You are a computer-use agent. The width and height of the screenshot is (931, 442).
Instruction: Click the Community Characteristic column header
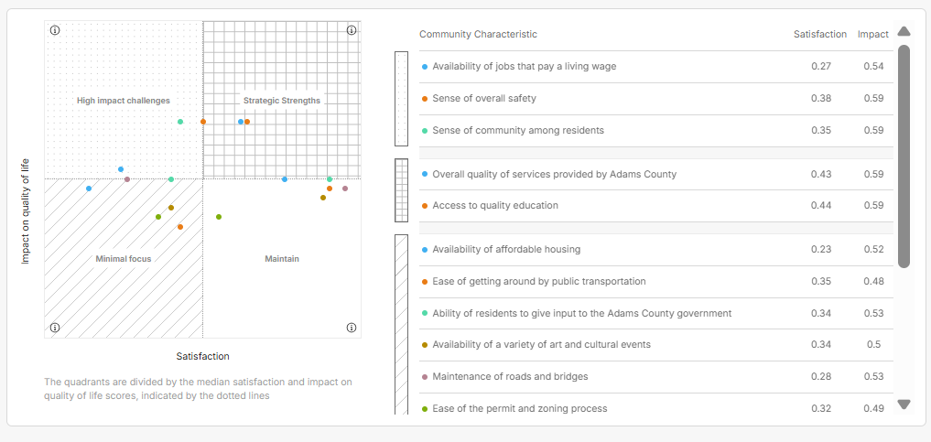pyautogui.click(x=478, y=35)
